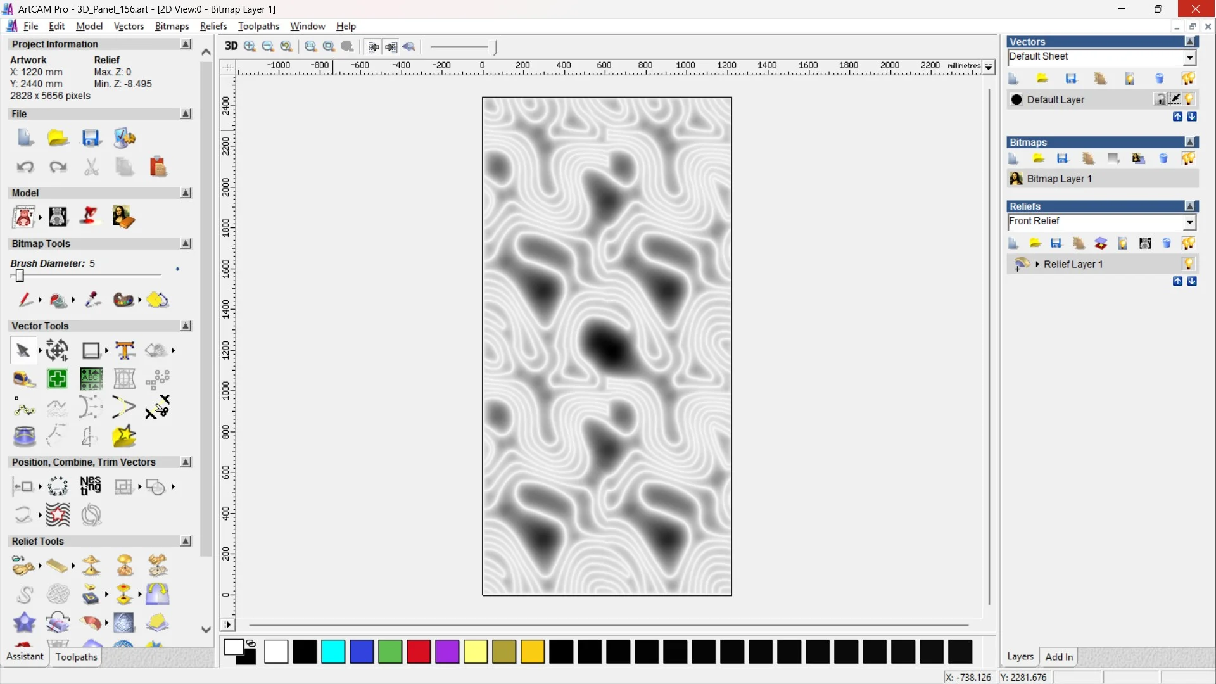Click the Save file icon

pyautogui.click(x=91, y=138)
